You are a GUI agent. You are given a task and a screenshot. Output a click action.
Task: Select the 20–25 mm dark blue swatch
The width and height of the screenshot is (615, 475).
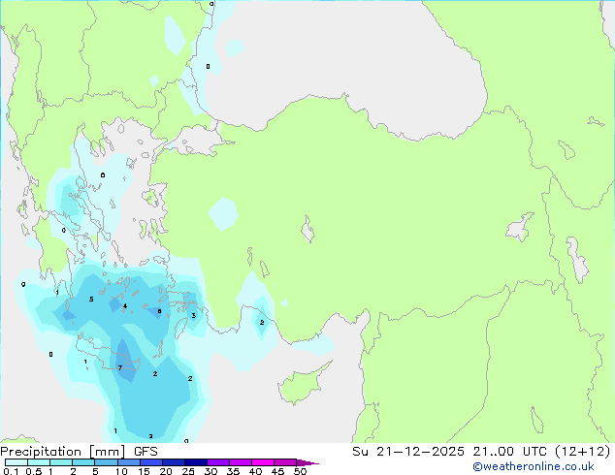(x=173, y=462)
